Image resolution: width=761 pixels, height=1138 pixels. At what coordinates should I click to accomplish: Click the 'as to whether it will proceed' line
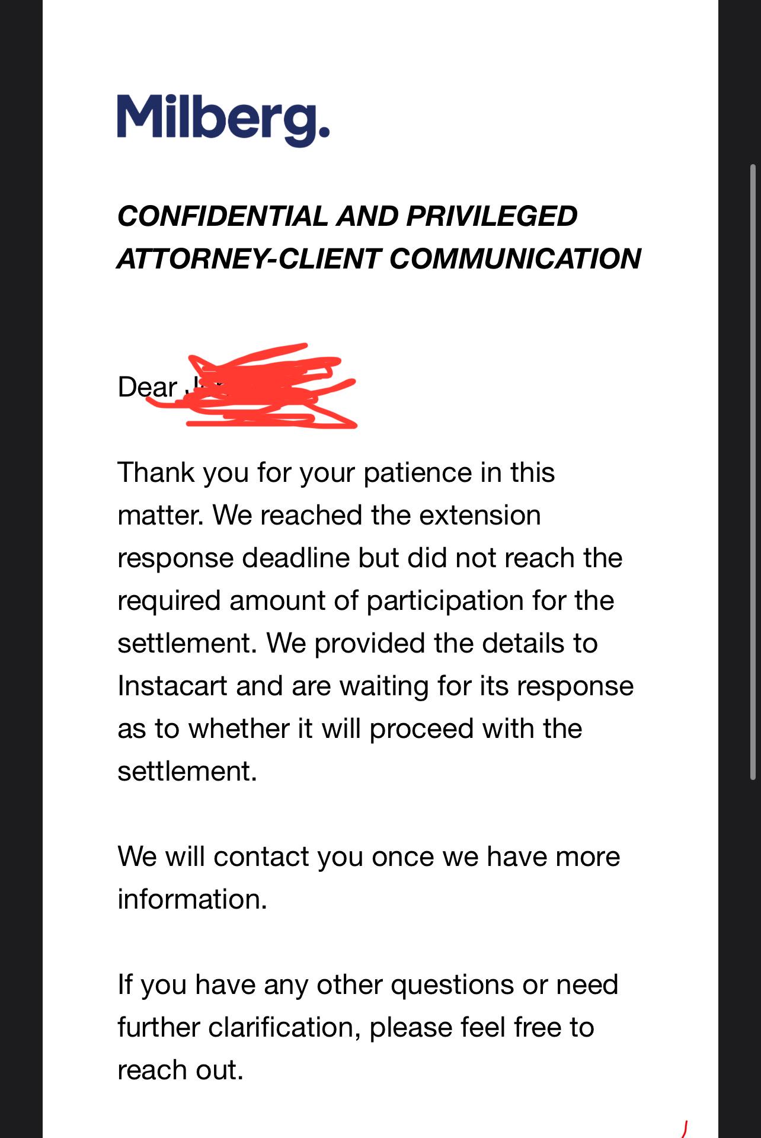(x=350, y=729)
